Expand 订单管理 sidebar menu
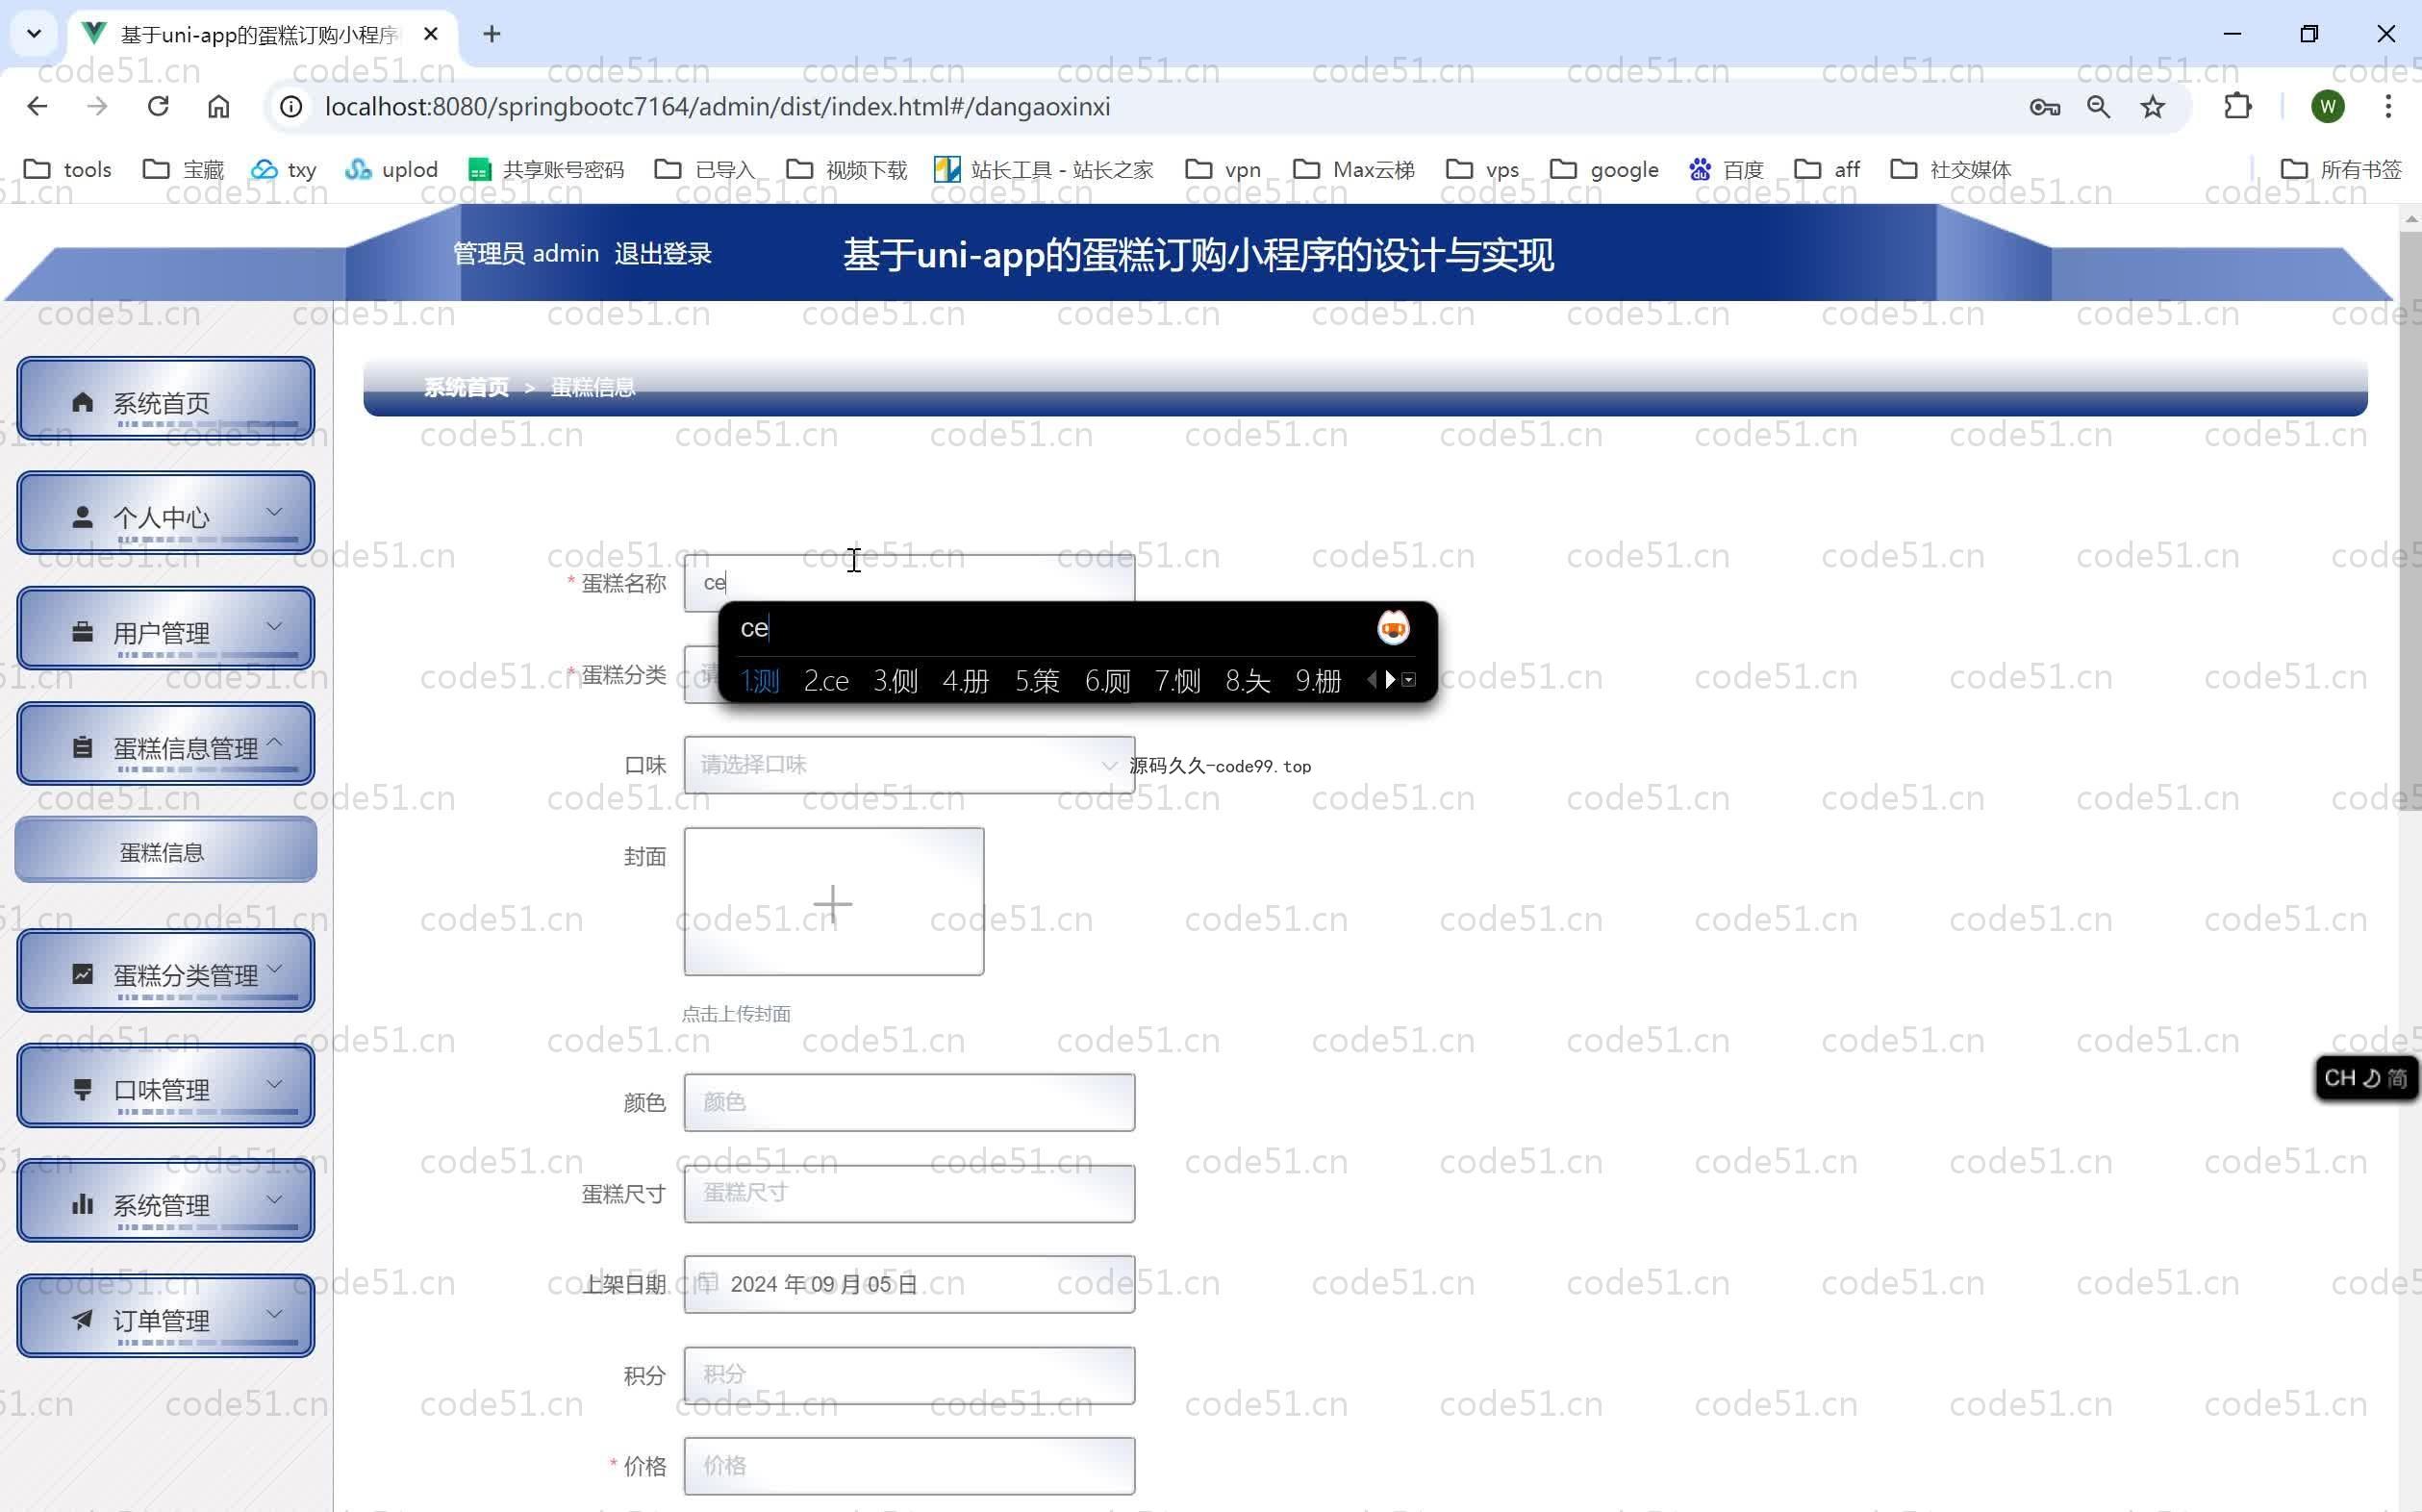 [166, 1317]
